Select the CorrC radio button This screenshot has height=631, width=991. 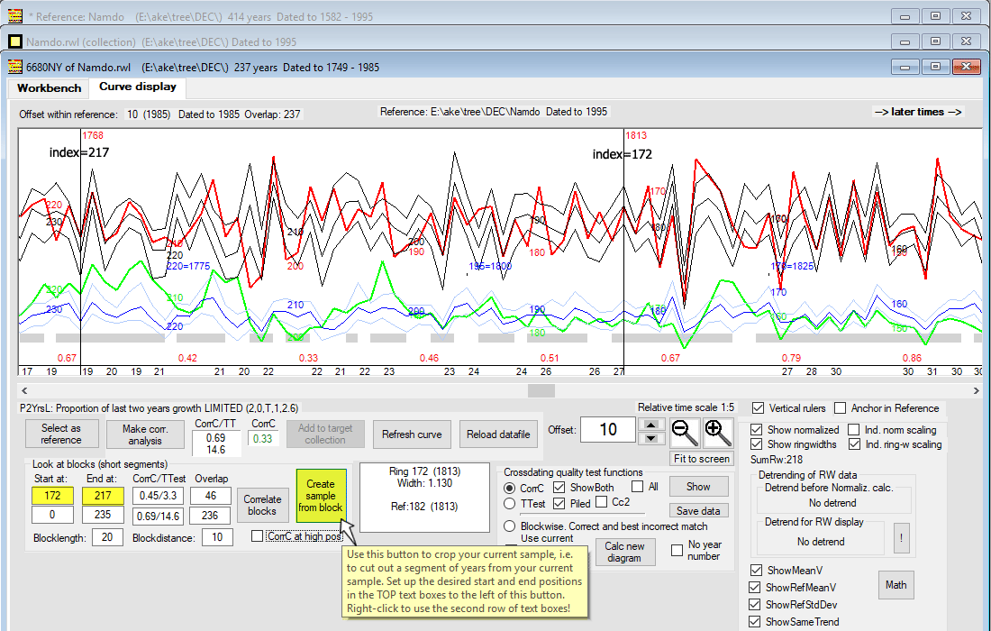pyautogui.click(x=509, y=488)
